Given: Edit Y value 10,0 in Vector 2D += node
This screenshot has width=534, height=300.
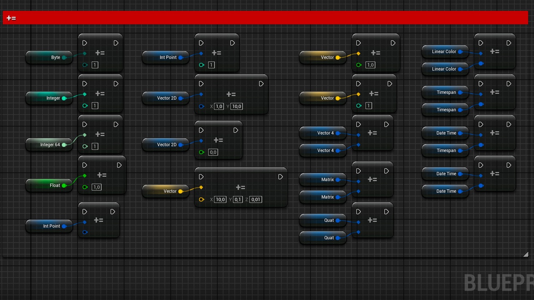Looking at the screenshot, I should tap(237, 107).
